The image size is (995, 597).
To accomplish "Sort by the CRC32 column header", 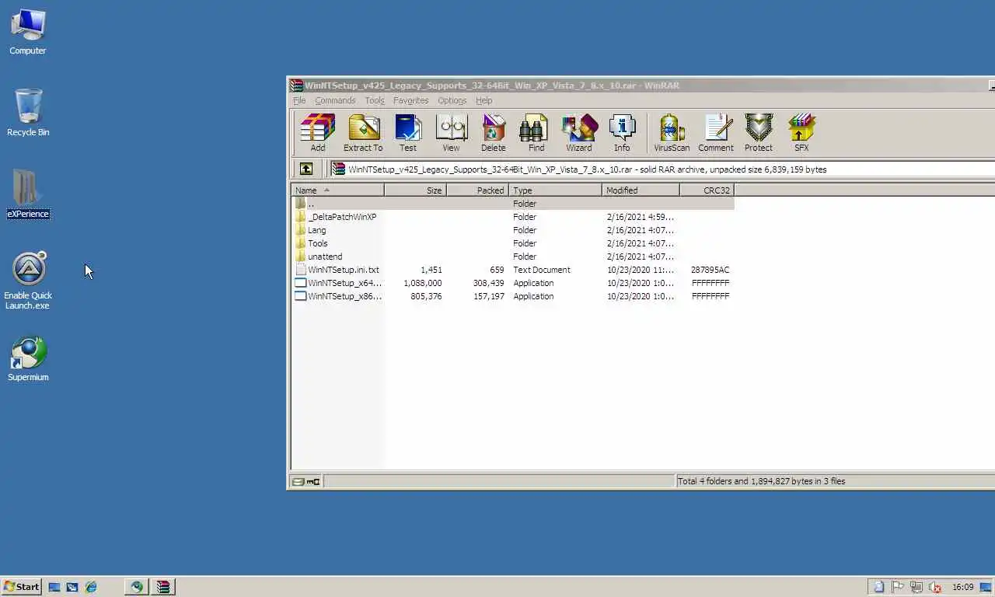I will [x=707, y=190].
